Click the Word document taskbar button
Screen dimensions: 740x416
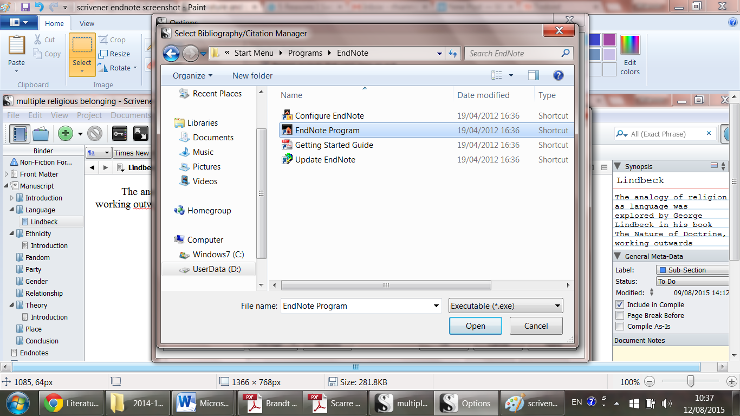tap(204, 403)
